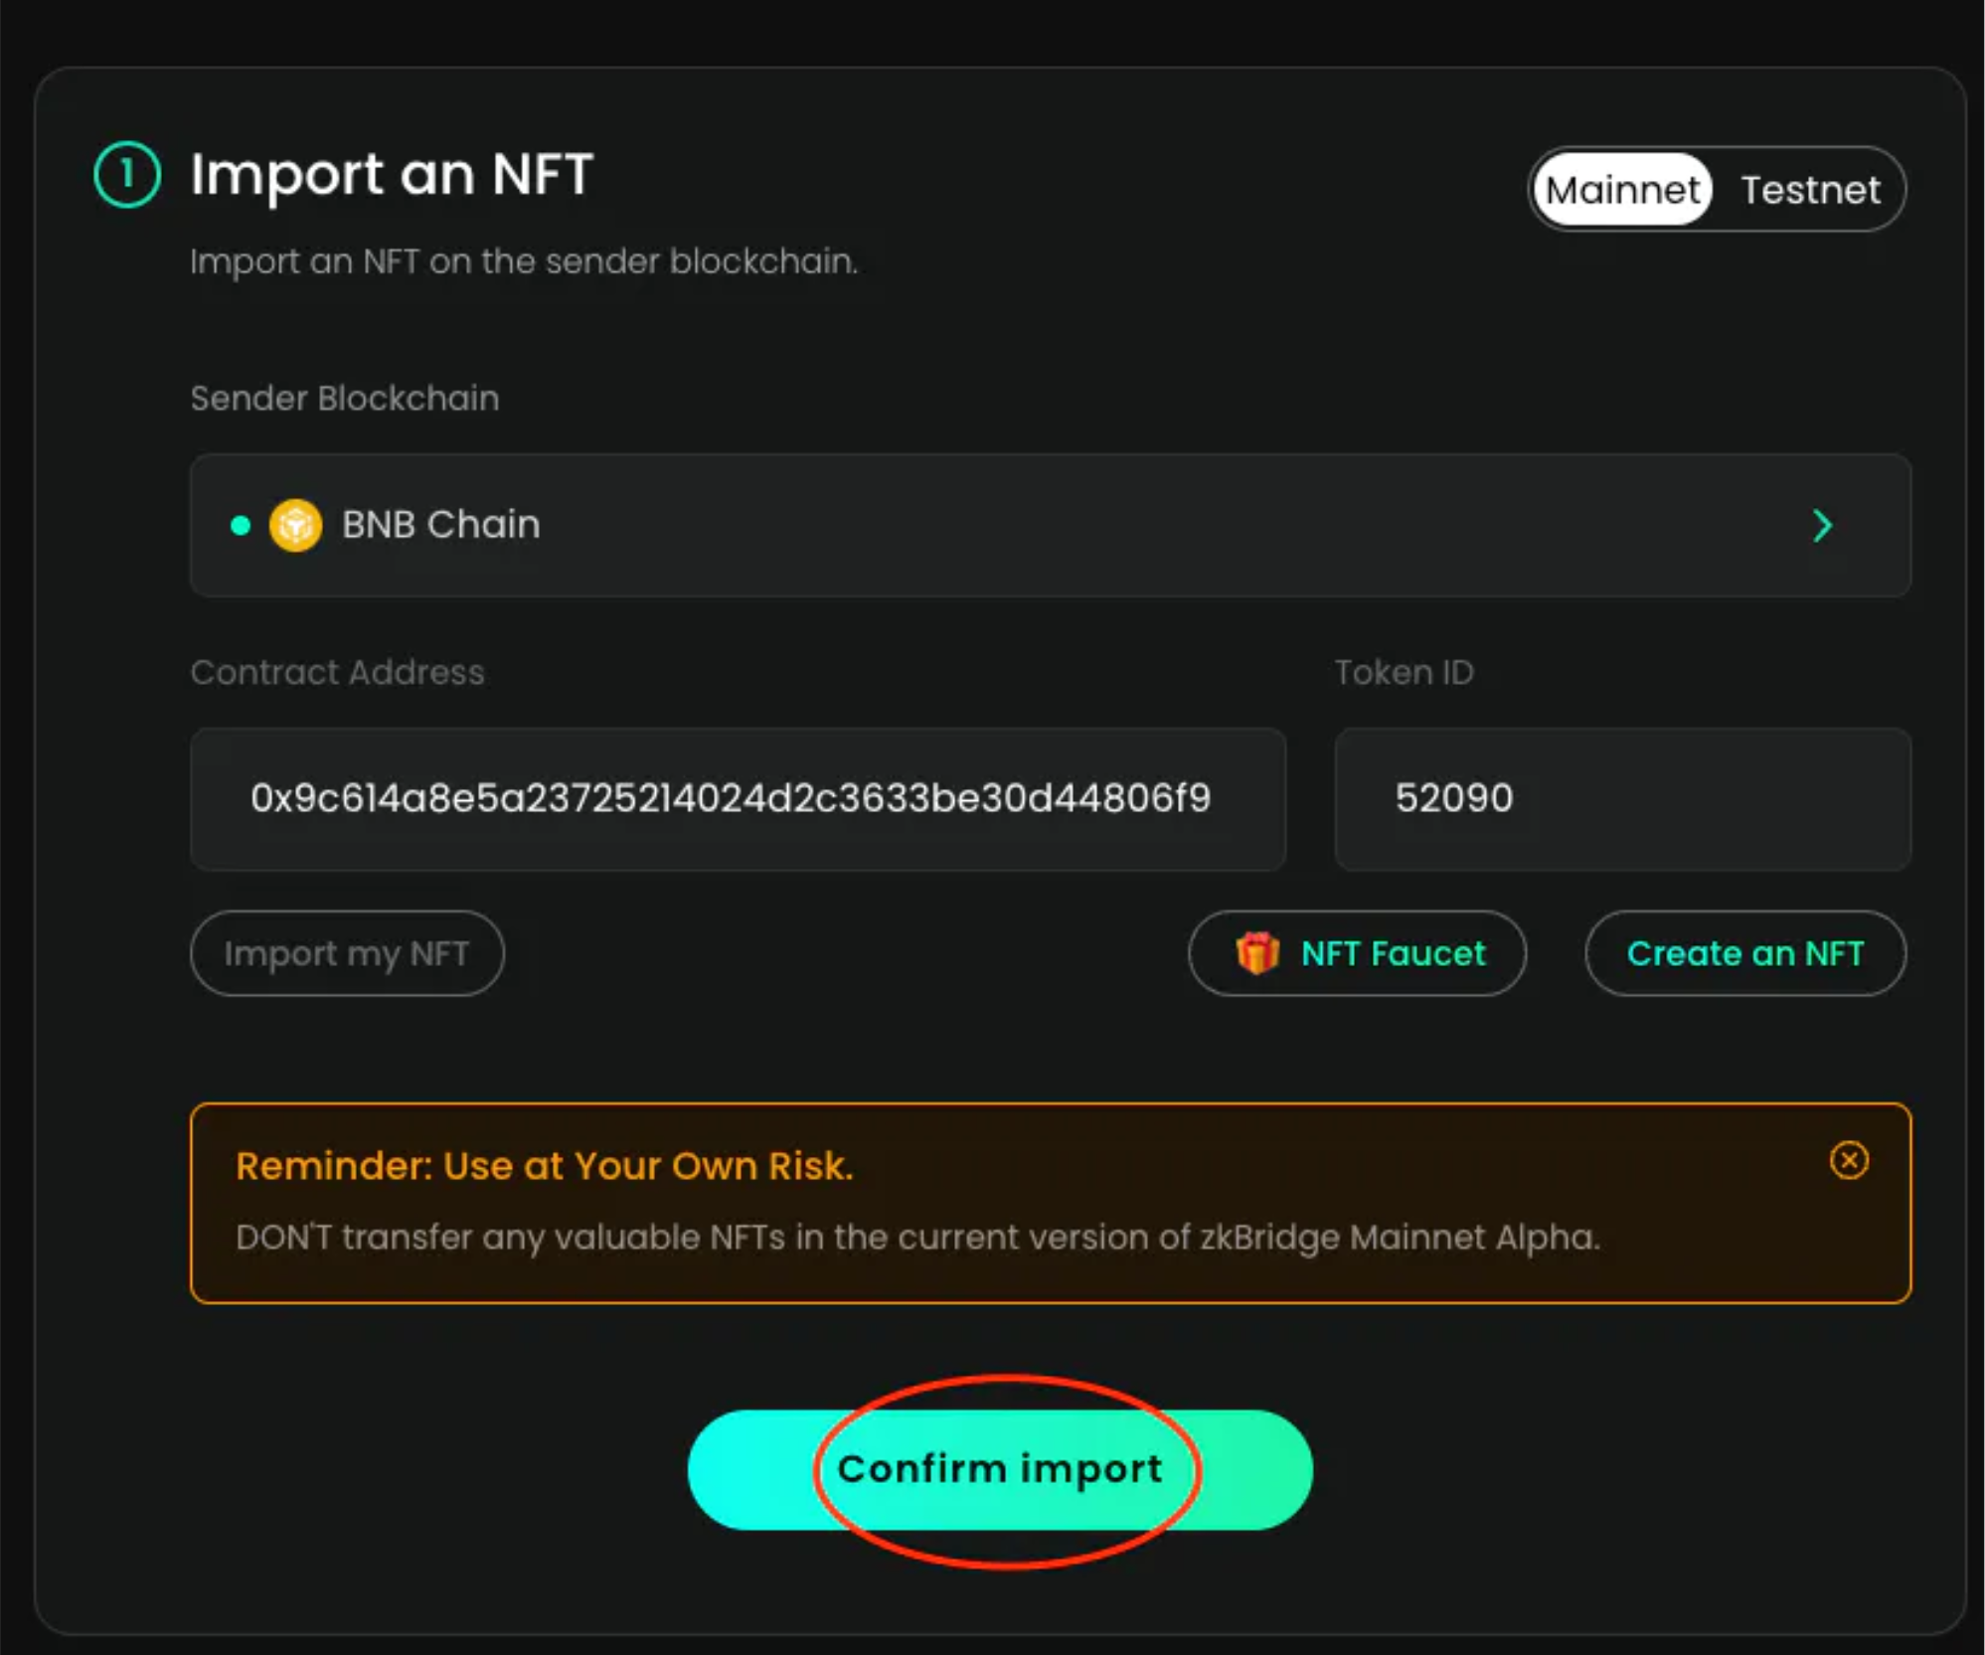Click the gift box icon on NFT Faucet
1985x1655 pixels.
[1256, 952]
